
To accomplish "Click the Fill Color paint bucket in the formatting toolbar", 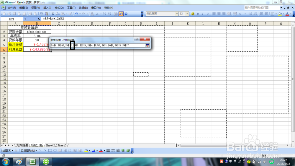I will 280,14.
